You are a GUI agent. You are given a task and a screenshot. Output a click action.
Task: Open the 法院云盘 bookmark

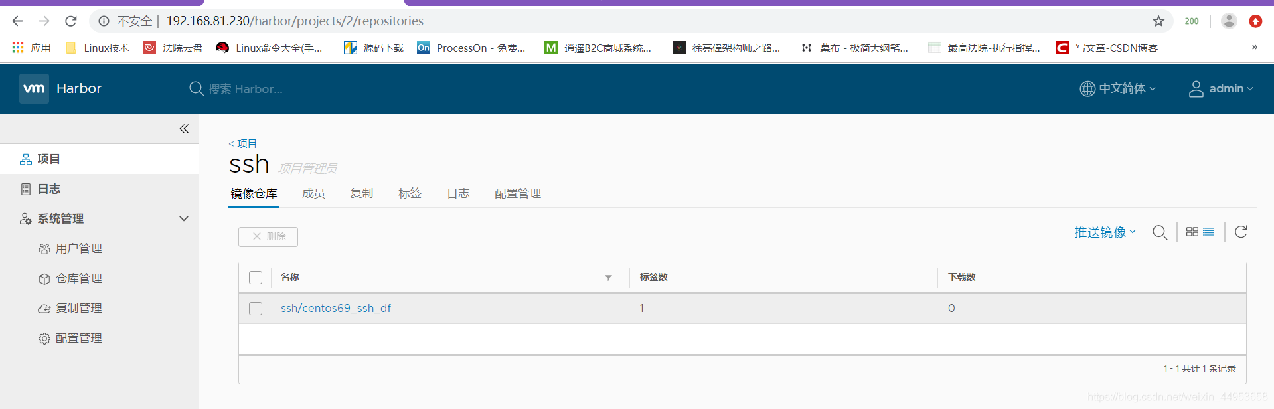173,48
